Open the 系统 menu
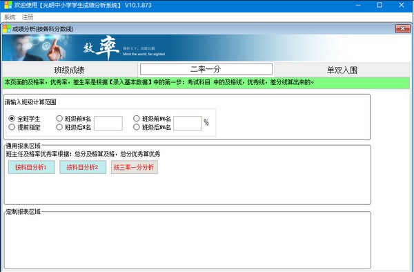Screen dimensions: 414x272 [x=10, y=17]
